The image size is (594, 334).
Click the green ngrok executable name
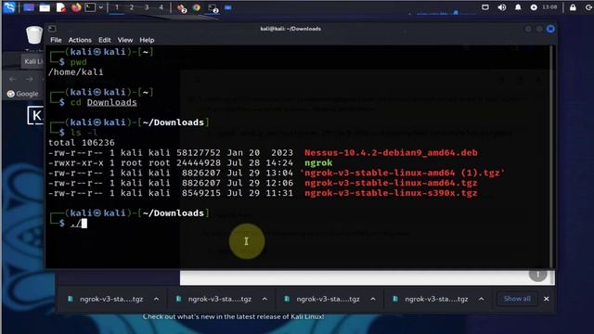click(318, 163)
